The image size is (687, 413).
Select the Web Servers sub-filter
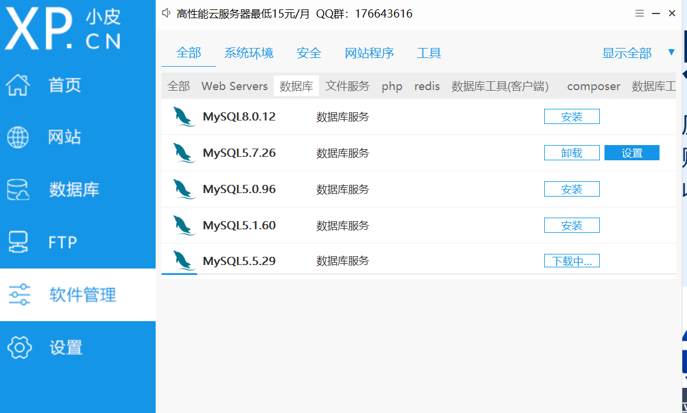click(x=235, y=86)
